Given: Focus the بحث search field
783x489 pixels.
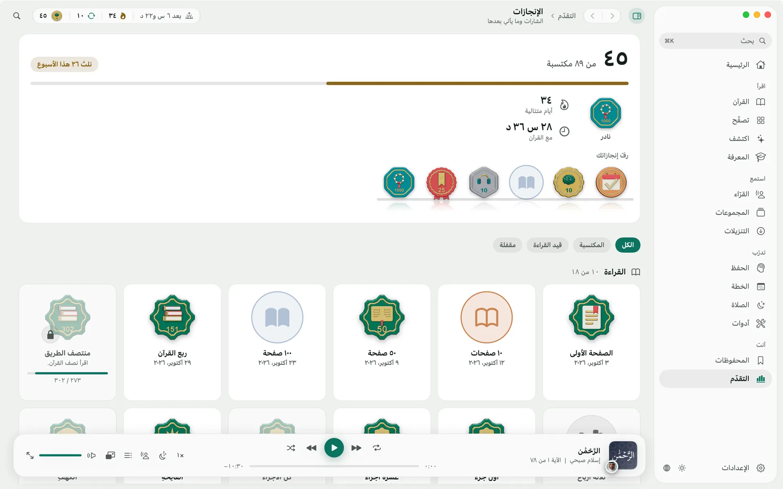Looking at the screenshot, I should coord(715,41).
